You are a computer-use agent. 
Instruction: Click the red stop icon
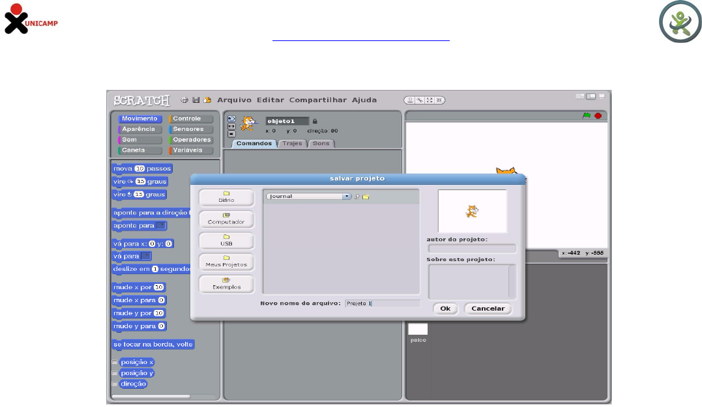point(598,115)
